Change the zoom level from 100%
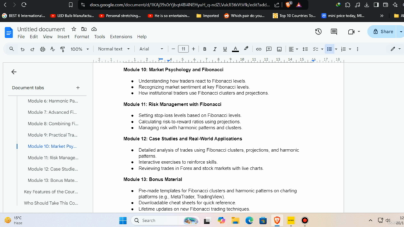This screenshot has height=227, width=404. point(80,49)
